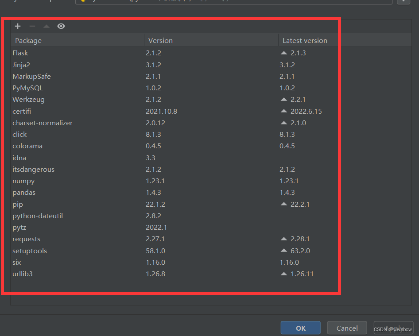Image resolution: width=419 pixels, height=336 pixels.
Task: Sort by the Version column header
Action: (x=211, y=40)
